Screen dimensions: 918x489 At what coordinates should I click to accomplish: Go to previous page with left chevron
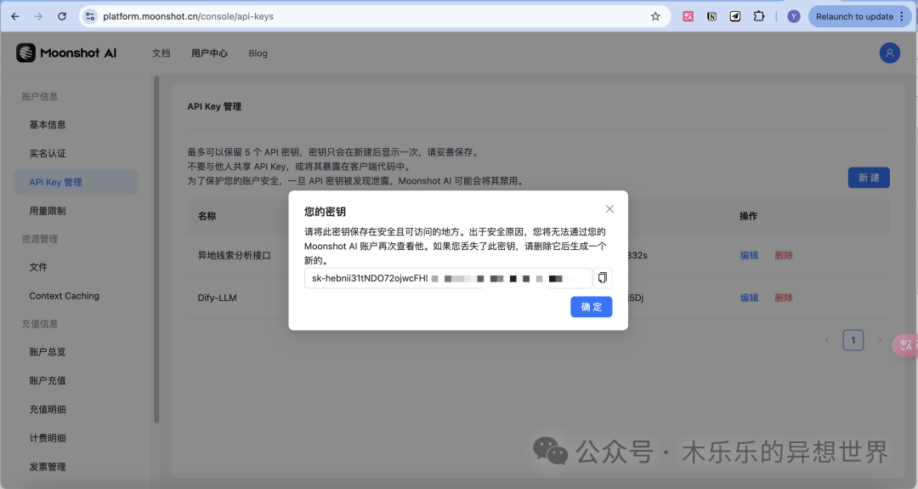coord(827,340)
